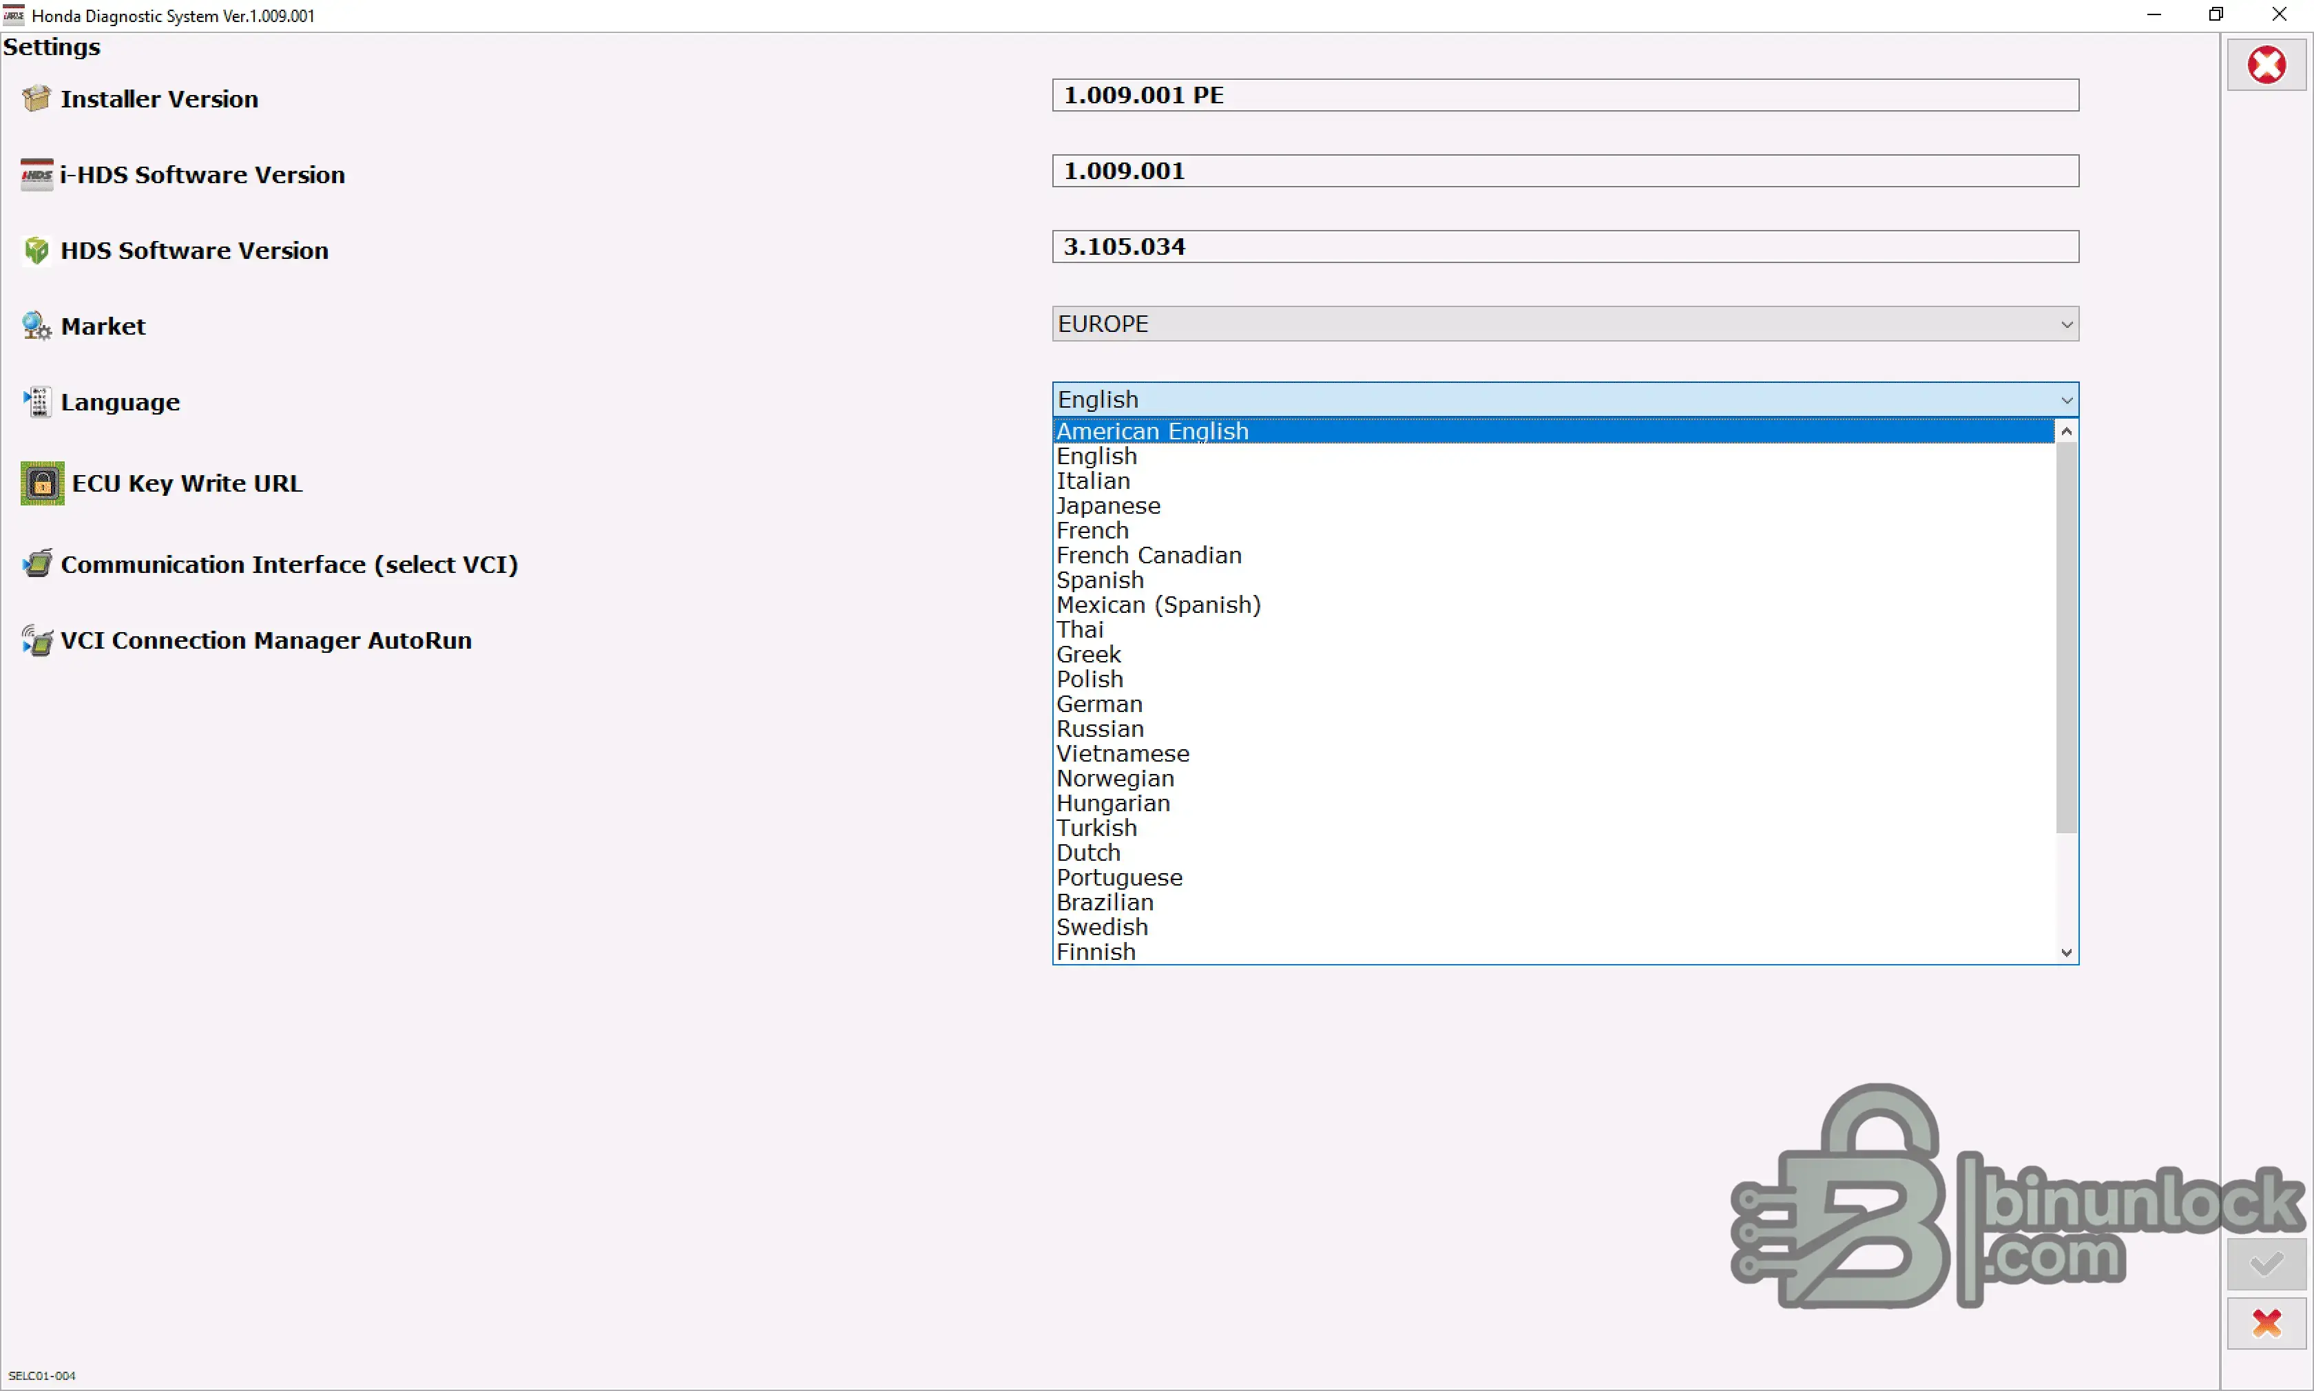
Task: Choose Dutch in the language list
Action: coord(1554,853)
